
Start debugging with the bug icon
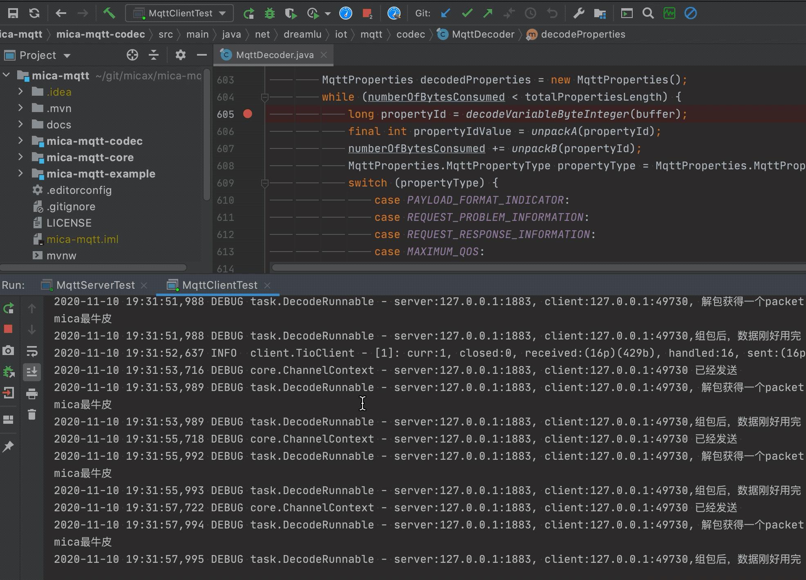[269, 13]
